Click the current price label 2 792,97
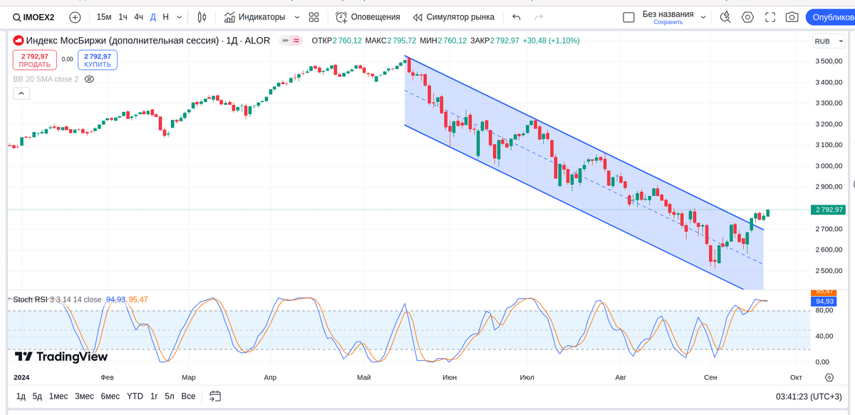 [829, 210]
